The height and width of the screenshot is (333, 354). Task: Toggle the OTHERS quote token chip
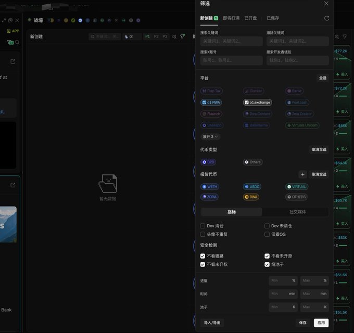point(296,197)
